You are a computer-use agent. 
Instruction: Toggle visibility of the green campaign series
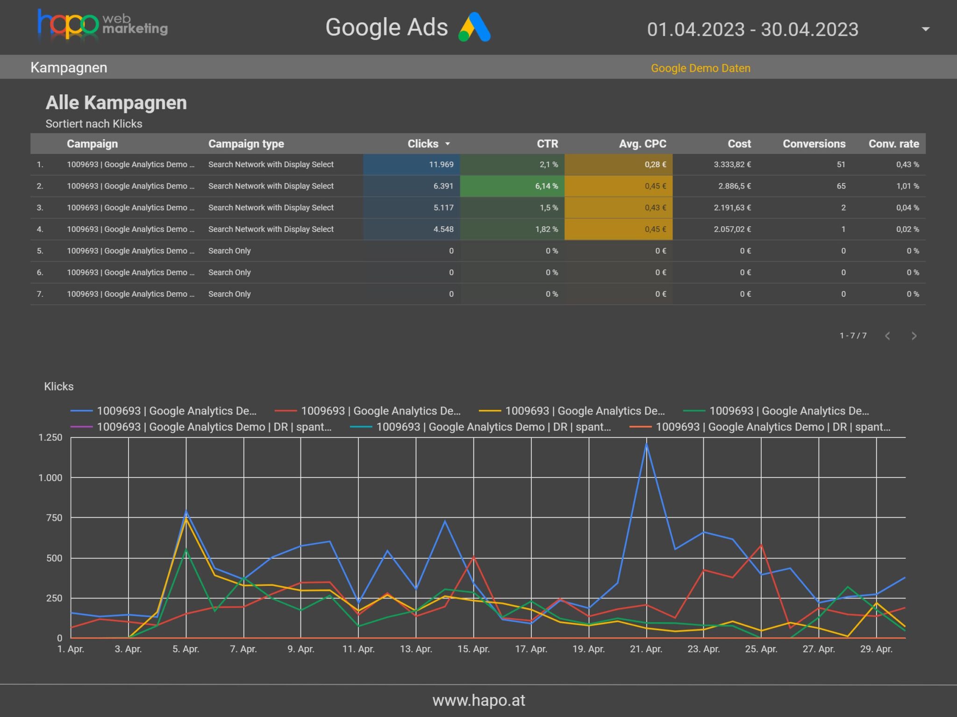pos(694,410)
